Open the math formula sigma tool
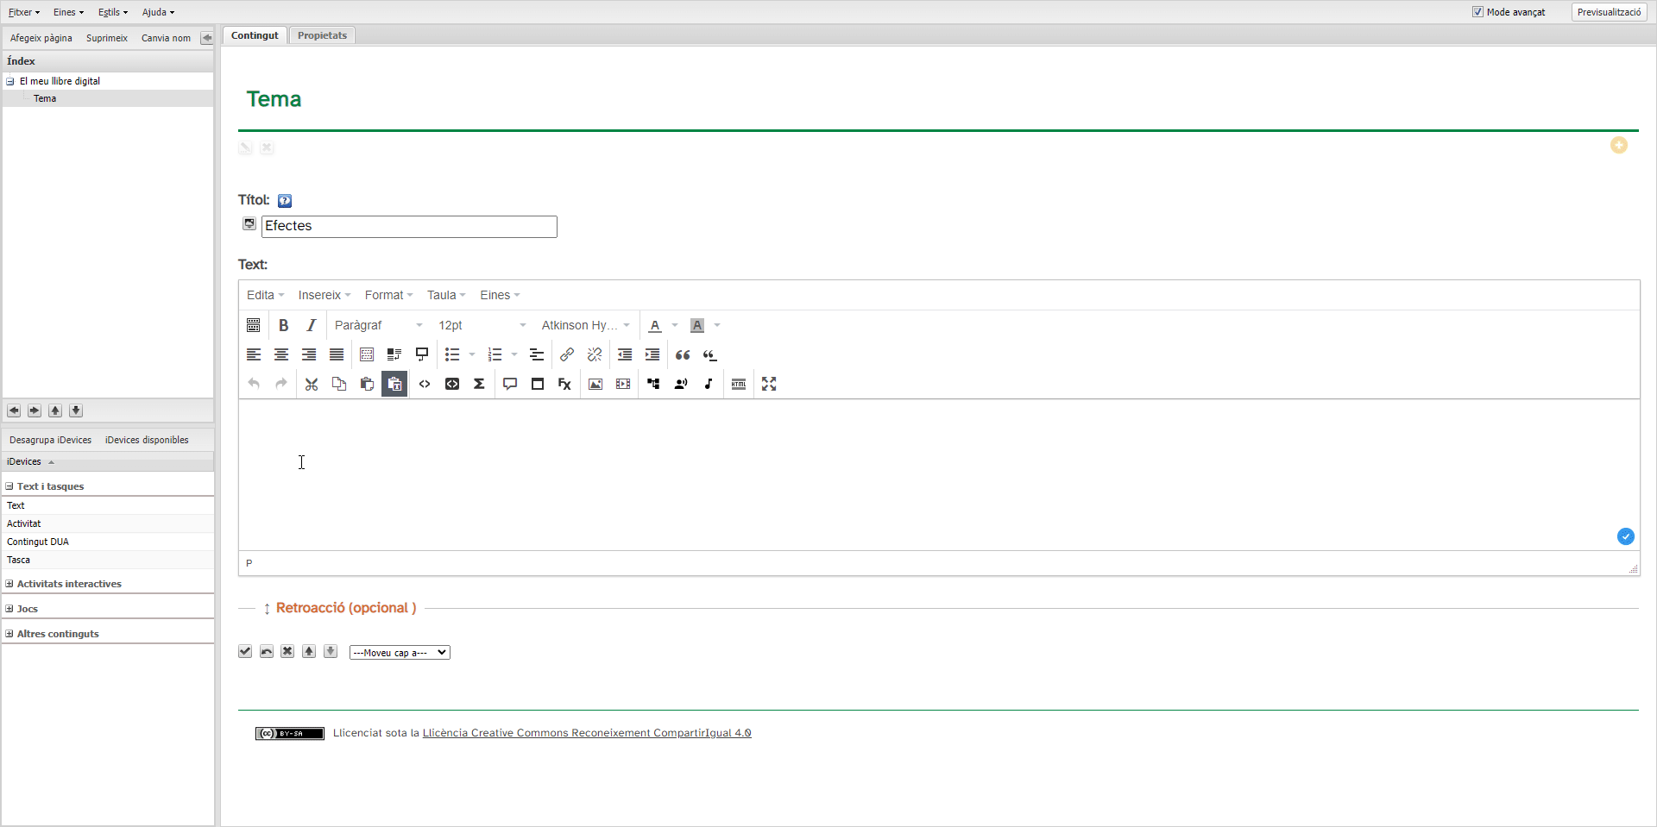1657x827 pixels. 479,384
